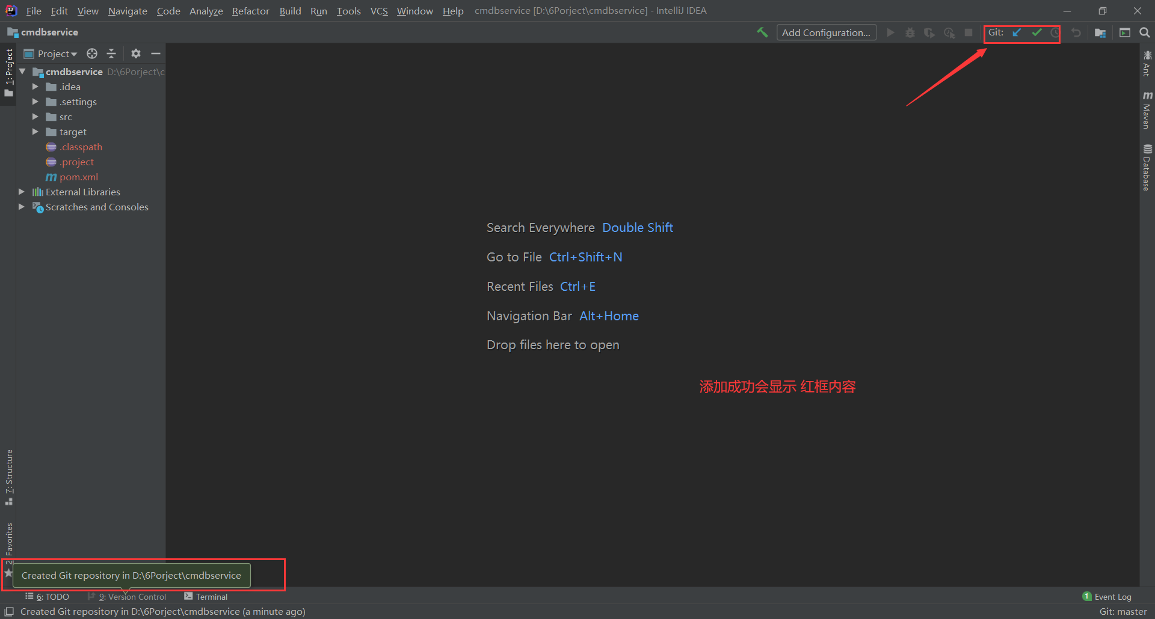Open Search Everywhere with the magnifier icon
1155x619 pixels.
tap(1145, 32)
